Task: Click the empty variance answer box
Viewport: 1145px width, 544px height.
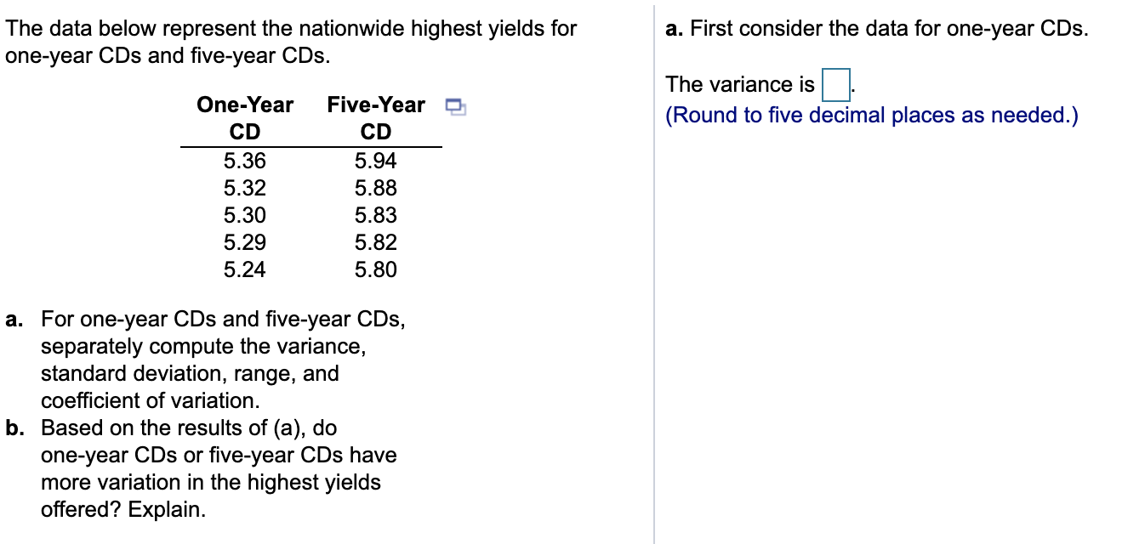Action: 836,83
